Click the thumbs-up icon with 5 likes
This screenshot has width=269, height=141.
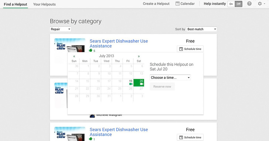tap(91, 50)
